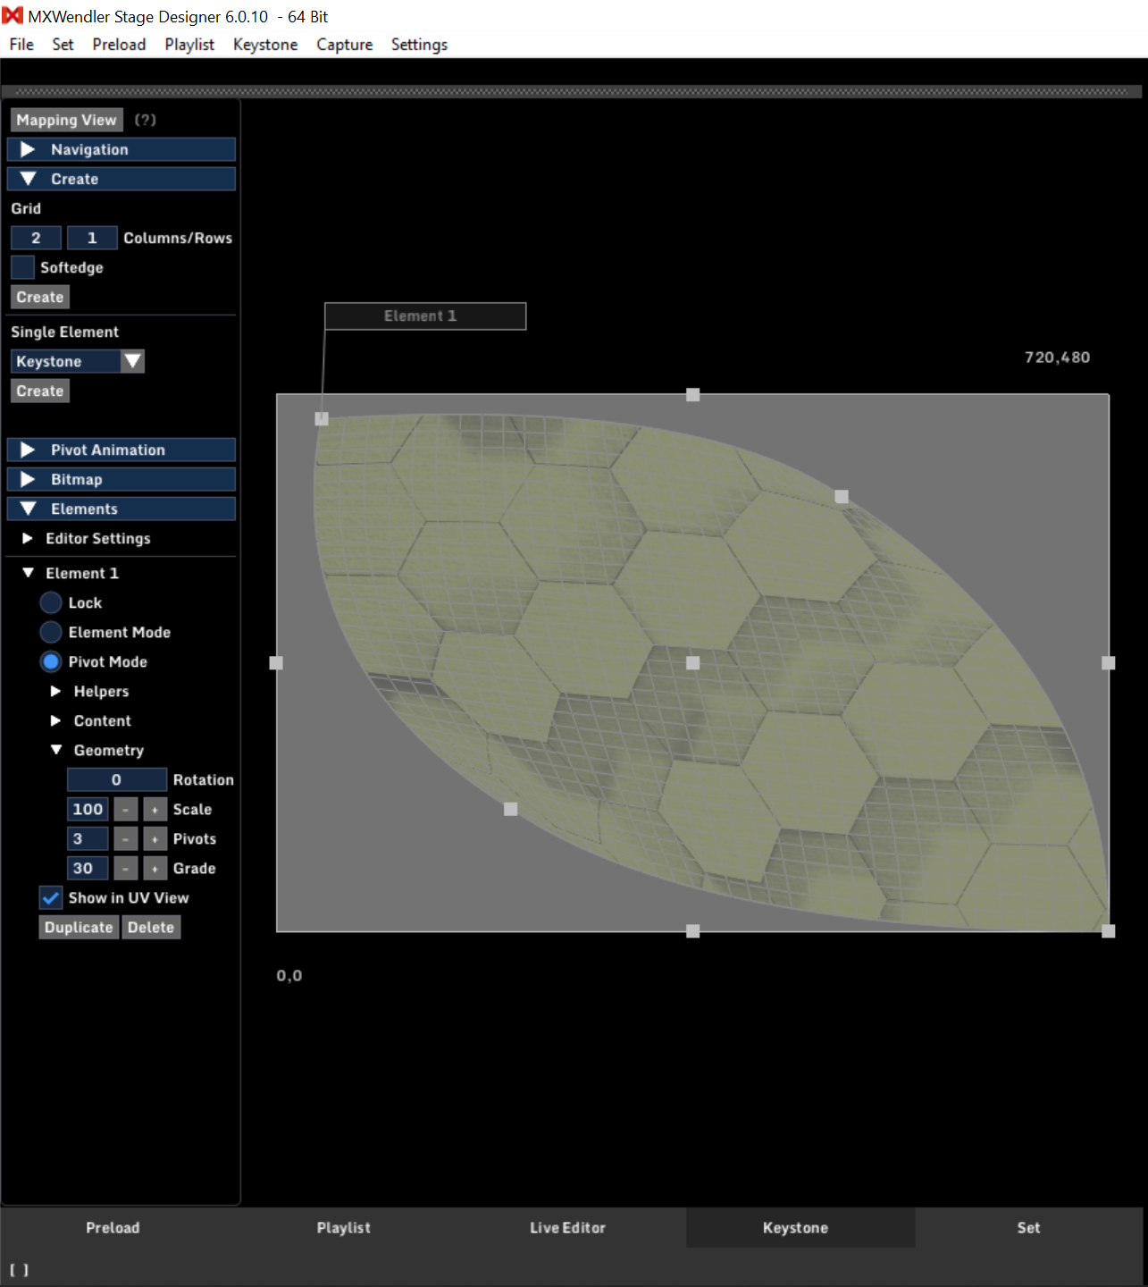Click the 0,0 origin label

(289, 975)
